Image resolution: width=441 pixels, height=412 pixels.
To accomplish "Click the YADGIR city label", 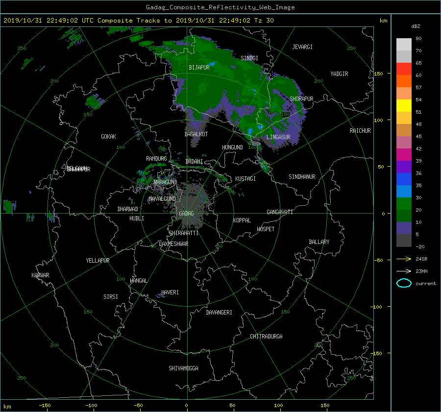I will [339, 74].
